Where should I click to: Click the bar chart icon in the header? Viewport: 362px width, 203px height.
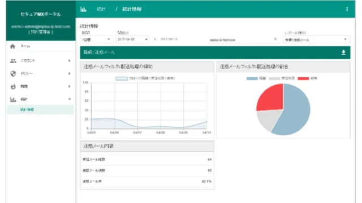[83, 9]
